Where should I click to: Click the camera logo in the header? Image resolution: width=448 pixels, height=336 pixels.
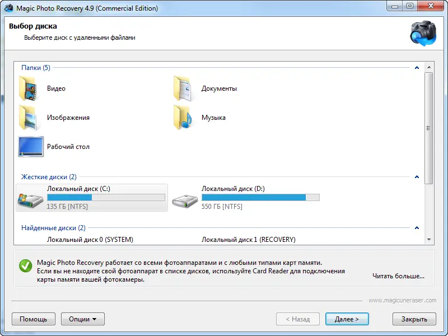coord(423,33)
